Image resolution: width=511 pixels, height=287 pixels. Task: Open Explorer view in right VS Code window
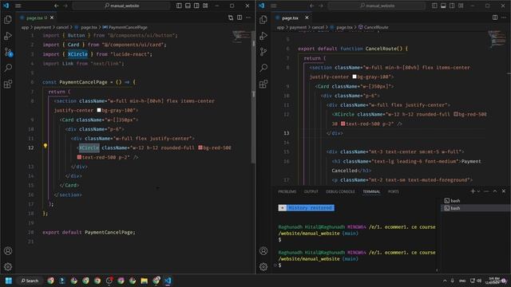pos(263,19)
